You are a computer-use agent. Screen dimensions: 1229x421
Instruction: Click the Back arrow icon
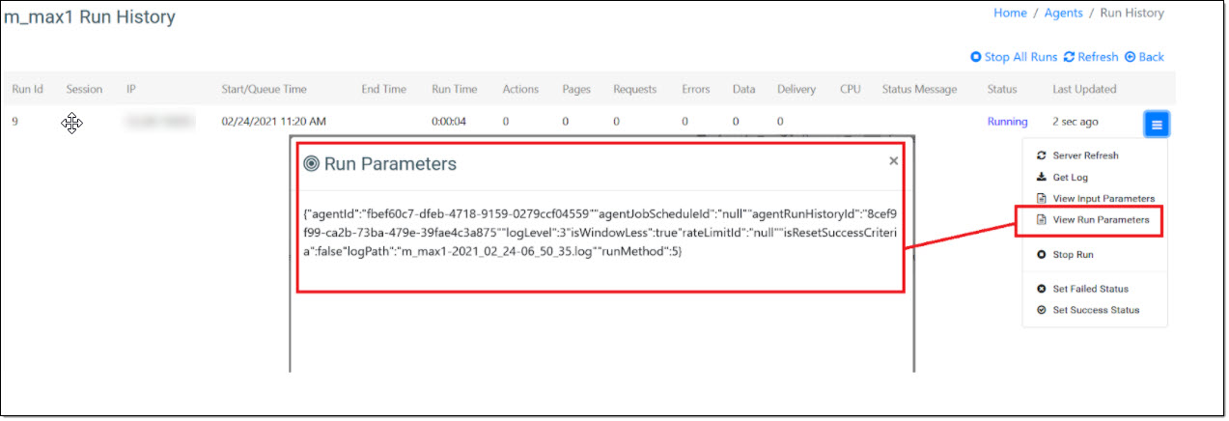point(1131,58)
